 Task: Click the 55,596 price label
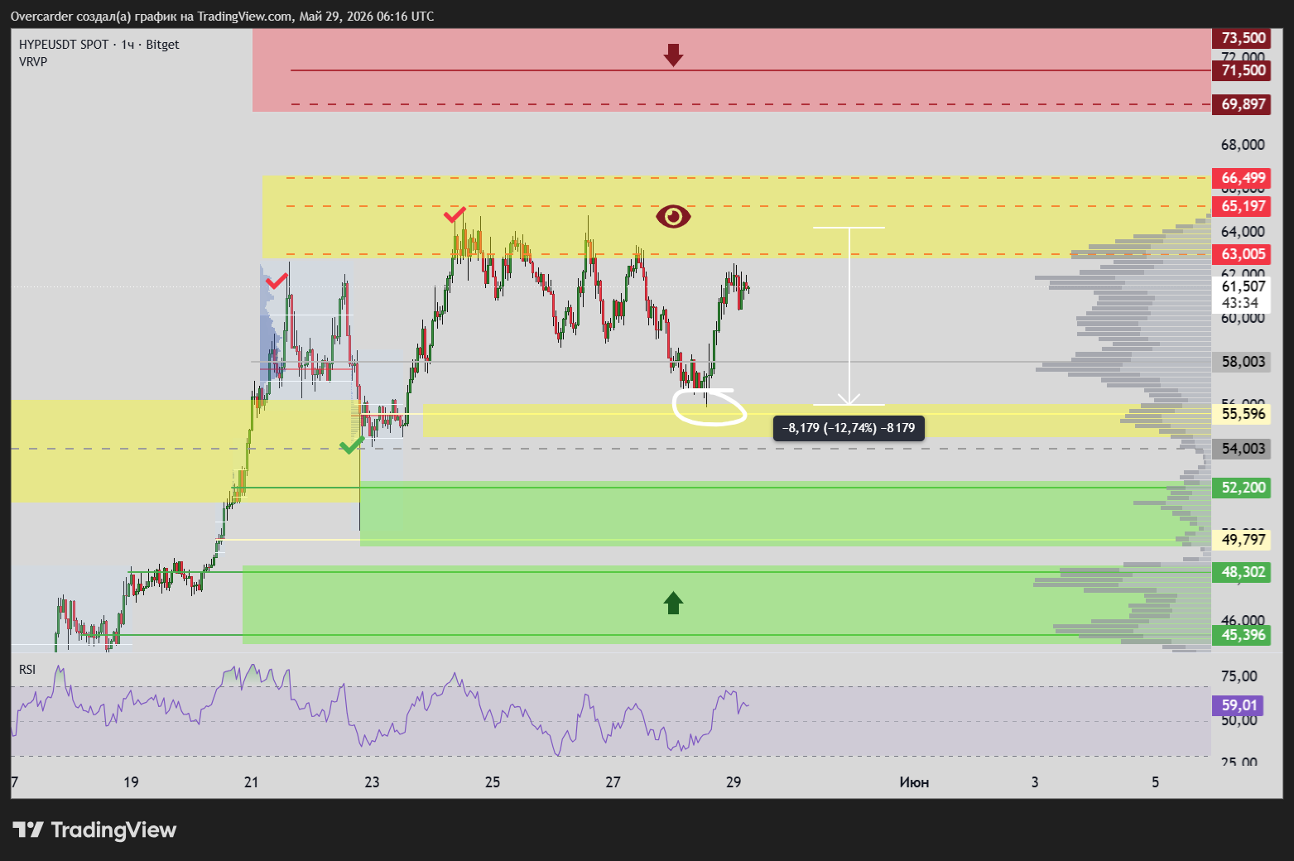[1243, 414]
